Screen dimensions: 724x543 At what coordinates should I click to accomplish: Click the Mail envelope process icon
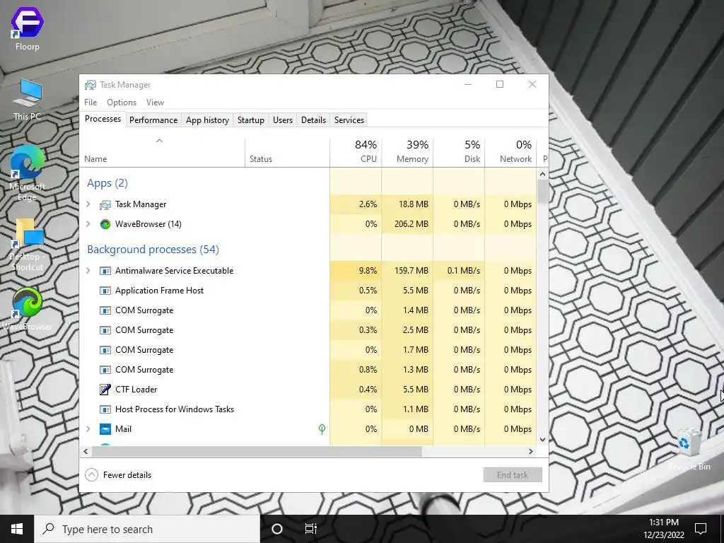click(x=105, y=429)
